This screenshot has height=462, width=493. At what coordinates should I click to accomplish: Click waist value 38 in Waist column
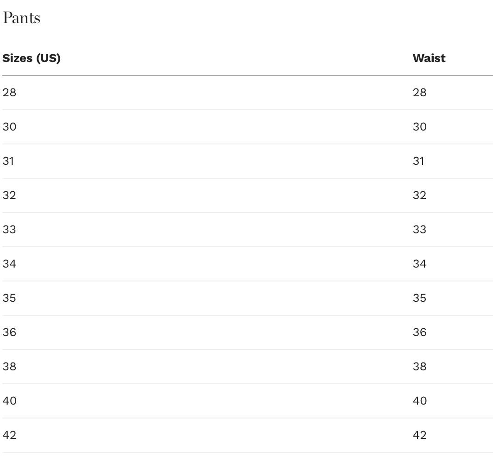coord(419,367)
